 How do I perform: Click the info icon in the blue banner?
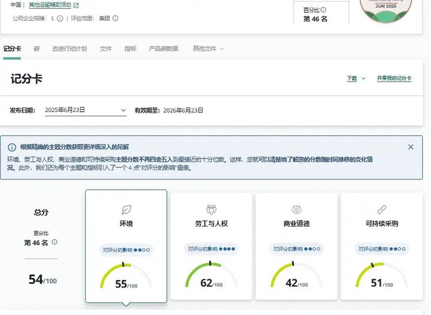pos(12,147)
